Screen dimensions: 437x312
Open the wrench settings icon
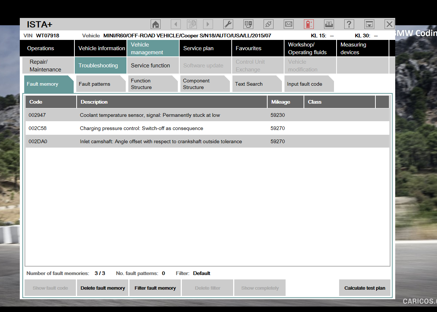(x=228, y=25)
